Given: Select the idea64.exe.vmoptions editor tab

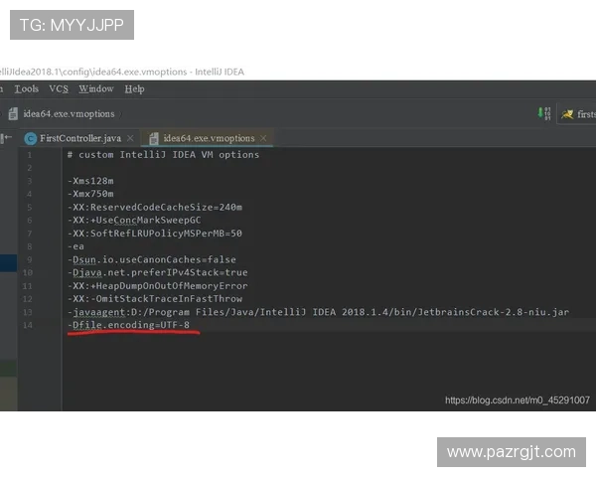Looking at the screenshot, I should tap(209, 138).
